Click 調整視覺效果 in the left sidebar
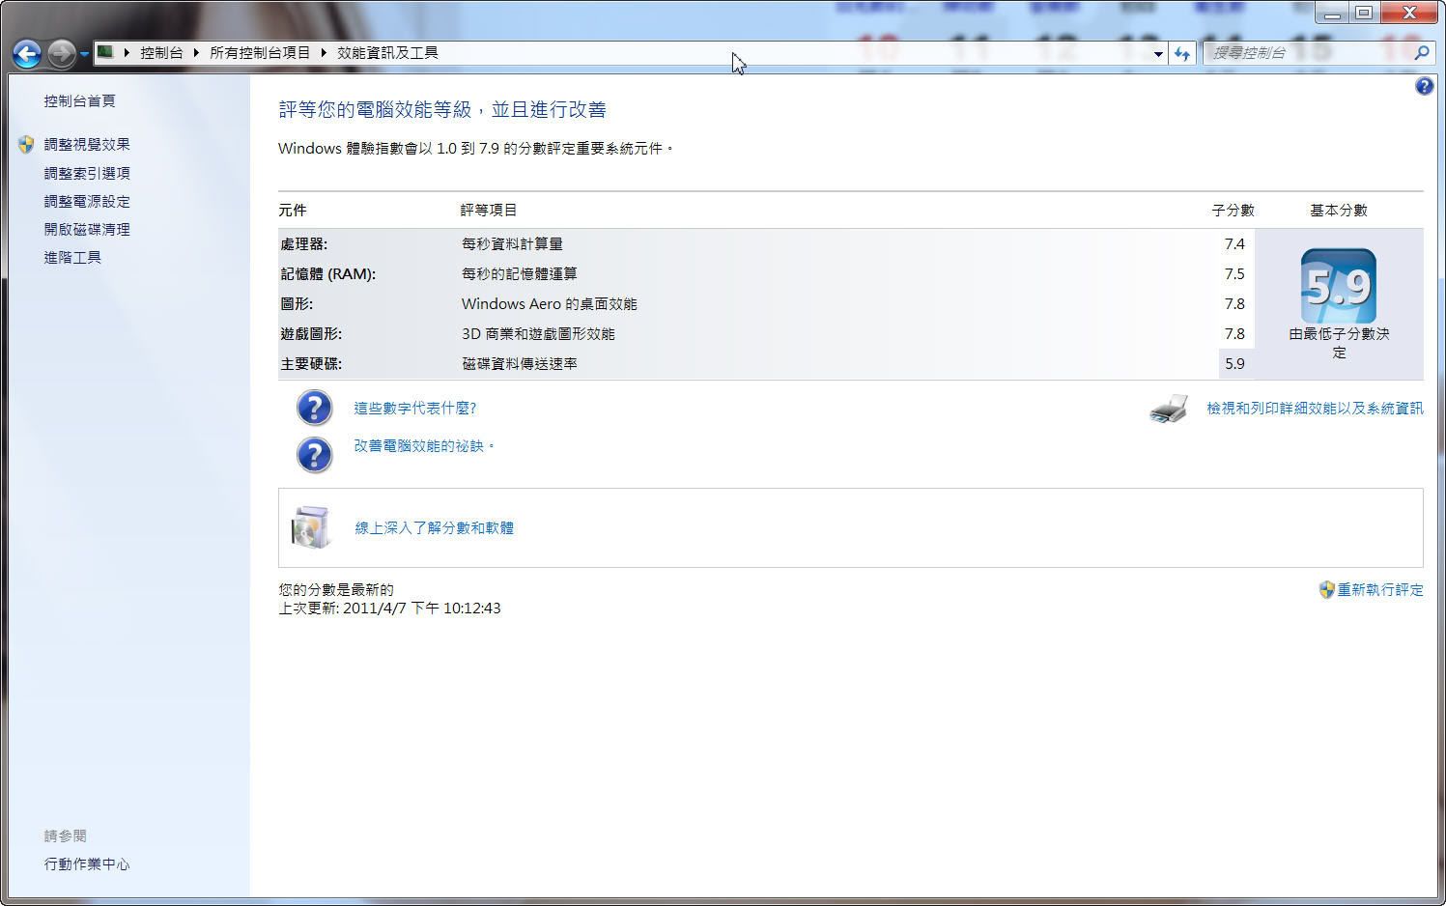Screen dimensions: 1446x906 [87, 145]
